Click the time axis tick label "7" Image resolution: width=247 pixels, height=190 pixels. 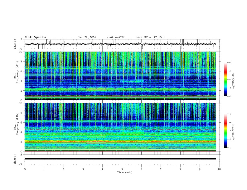pyautogui.click(x=161, y=169)
